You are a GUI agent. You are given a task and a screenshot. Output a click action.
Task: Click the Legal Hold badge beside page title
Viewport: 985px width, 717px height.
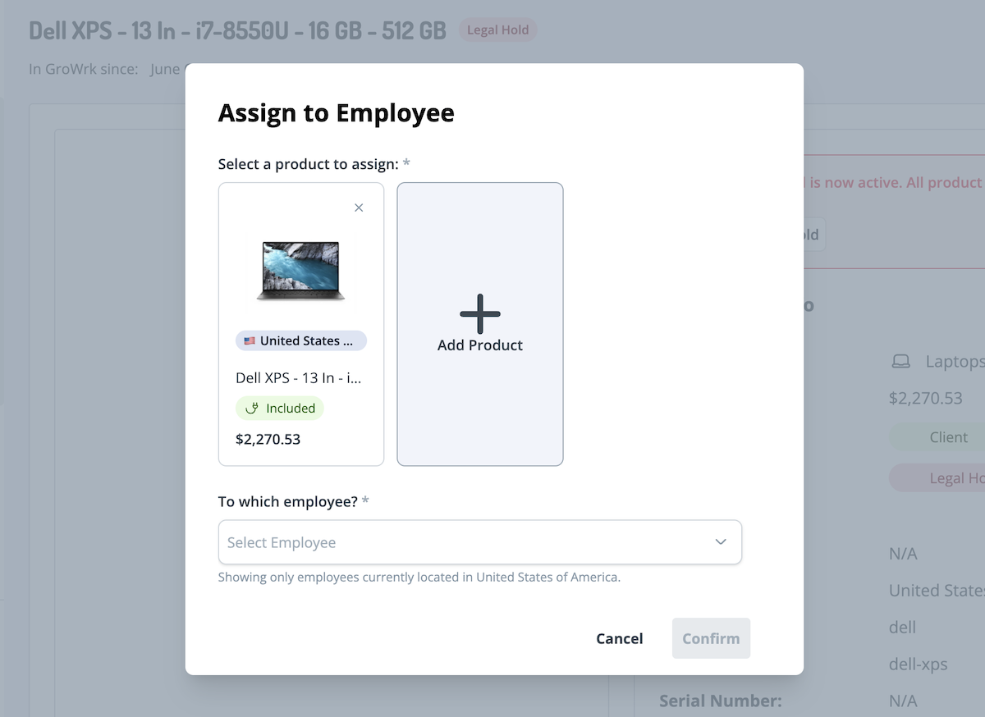[497, 30]
